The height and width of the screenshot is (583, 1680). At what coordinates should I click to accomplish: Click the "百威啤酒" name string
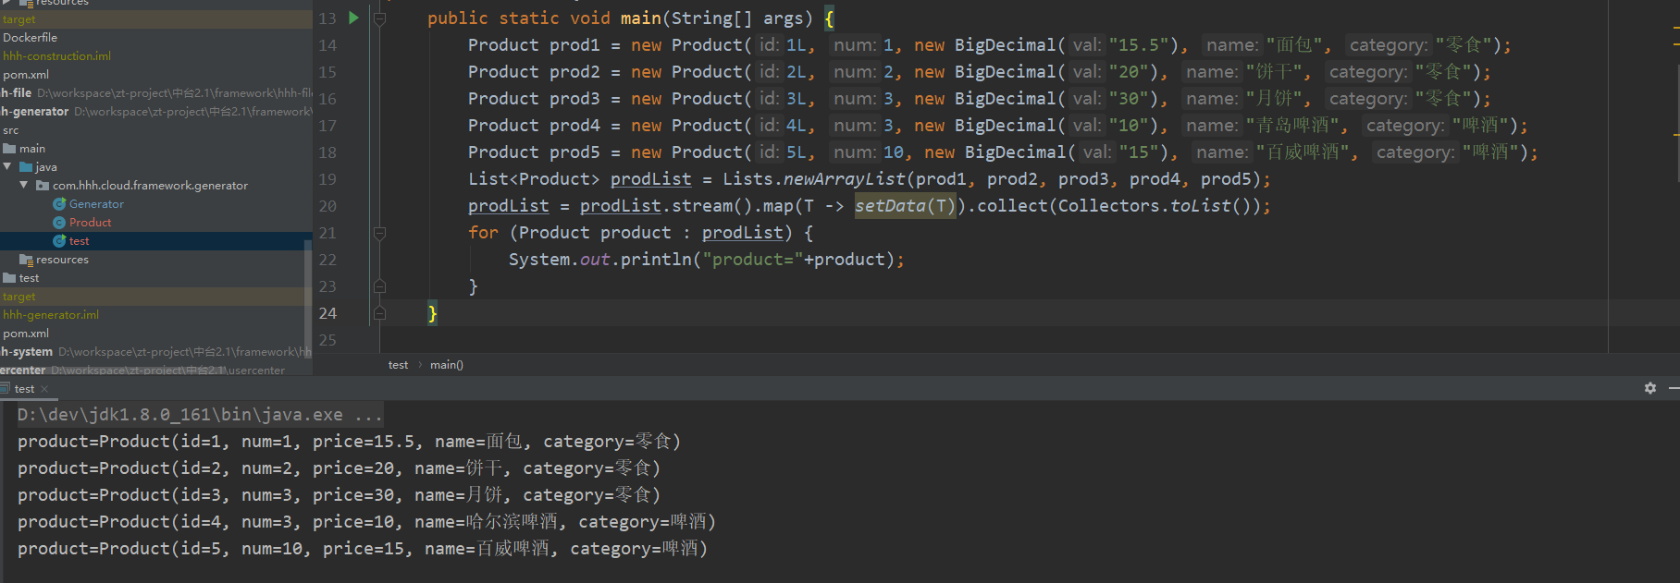point(1302,152)
